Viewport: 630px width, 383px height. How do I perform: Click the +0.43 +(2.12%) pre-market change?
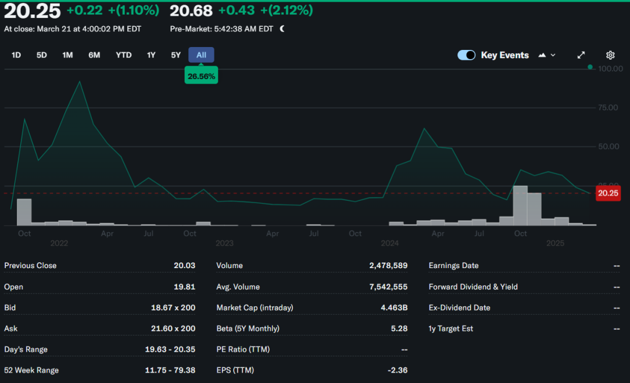tap(266, 10)
